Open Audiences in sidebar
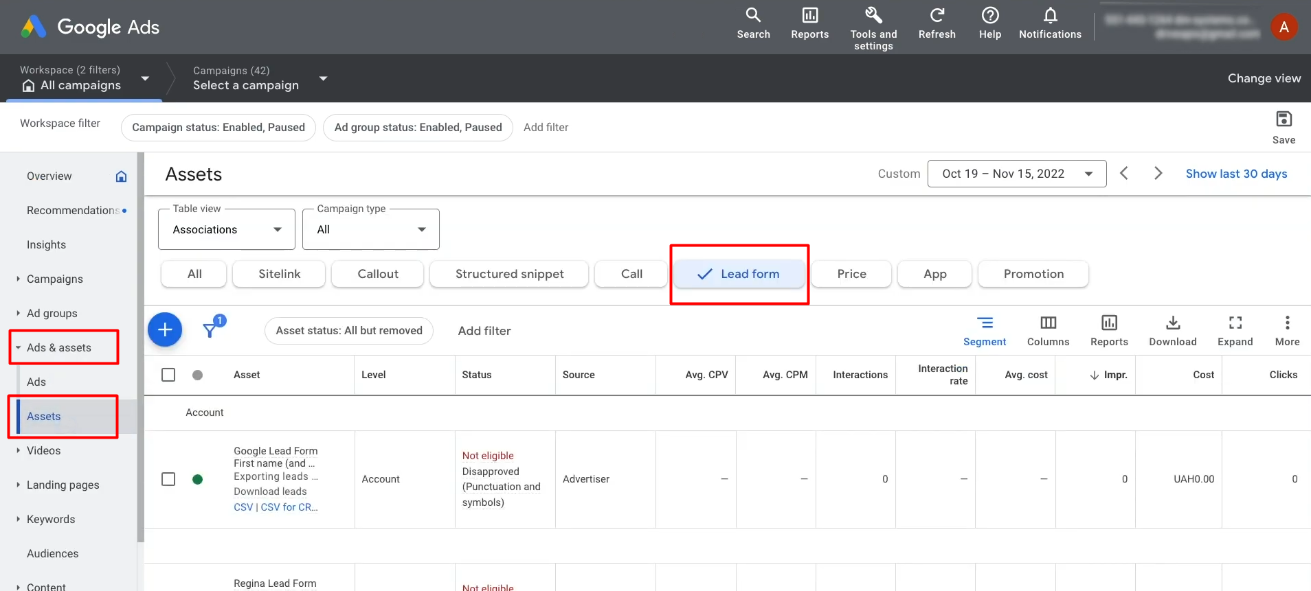The height and width of the screenshot is (591, 1311). point(52,554)
